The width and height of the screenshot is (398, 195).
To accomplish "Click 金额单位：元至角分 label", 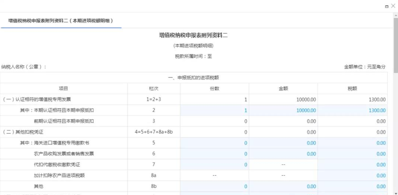I will pyautogui.click(x=365, y=67).
